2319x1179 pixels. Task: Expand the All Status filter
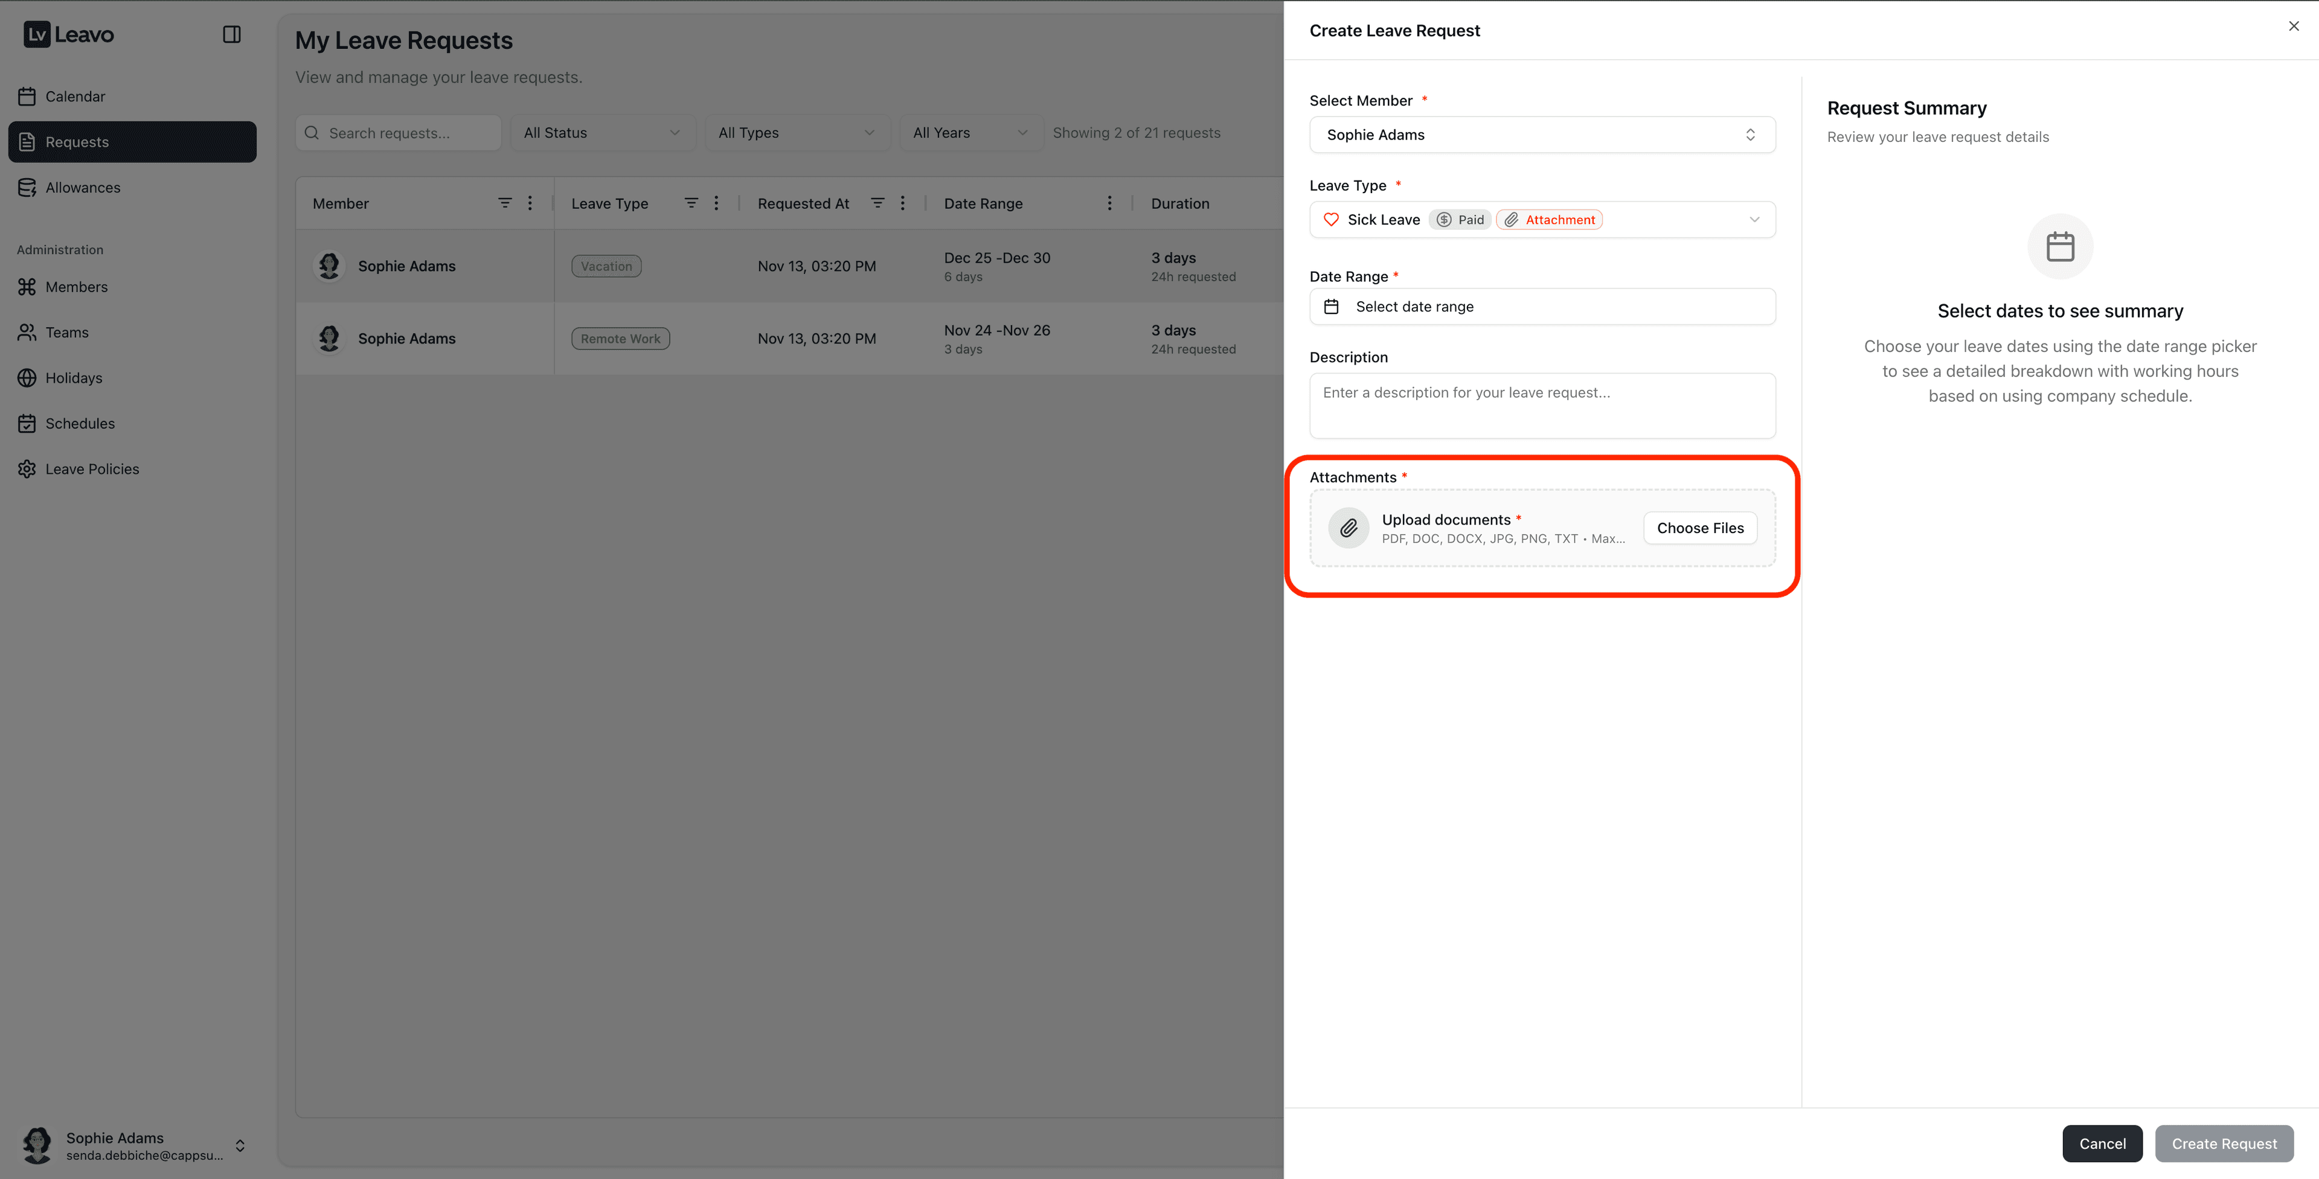601,133
